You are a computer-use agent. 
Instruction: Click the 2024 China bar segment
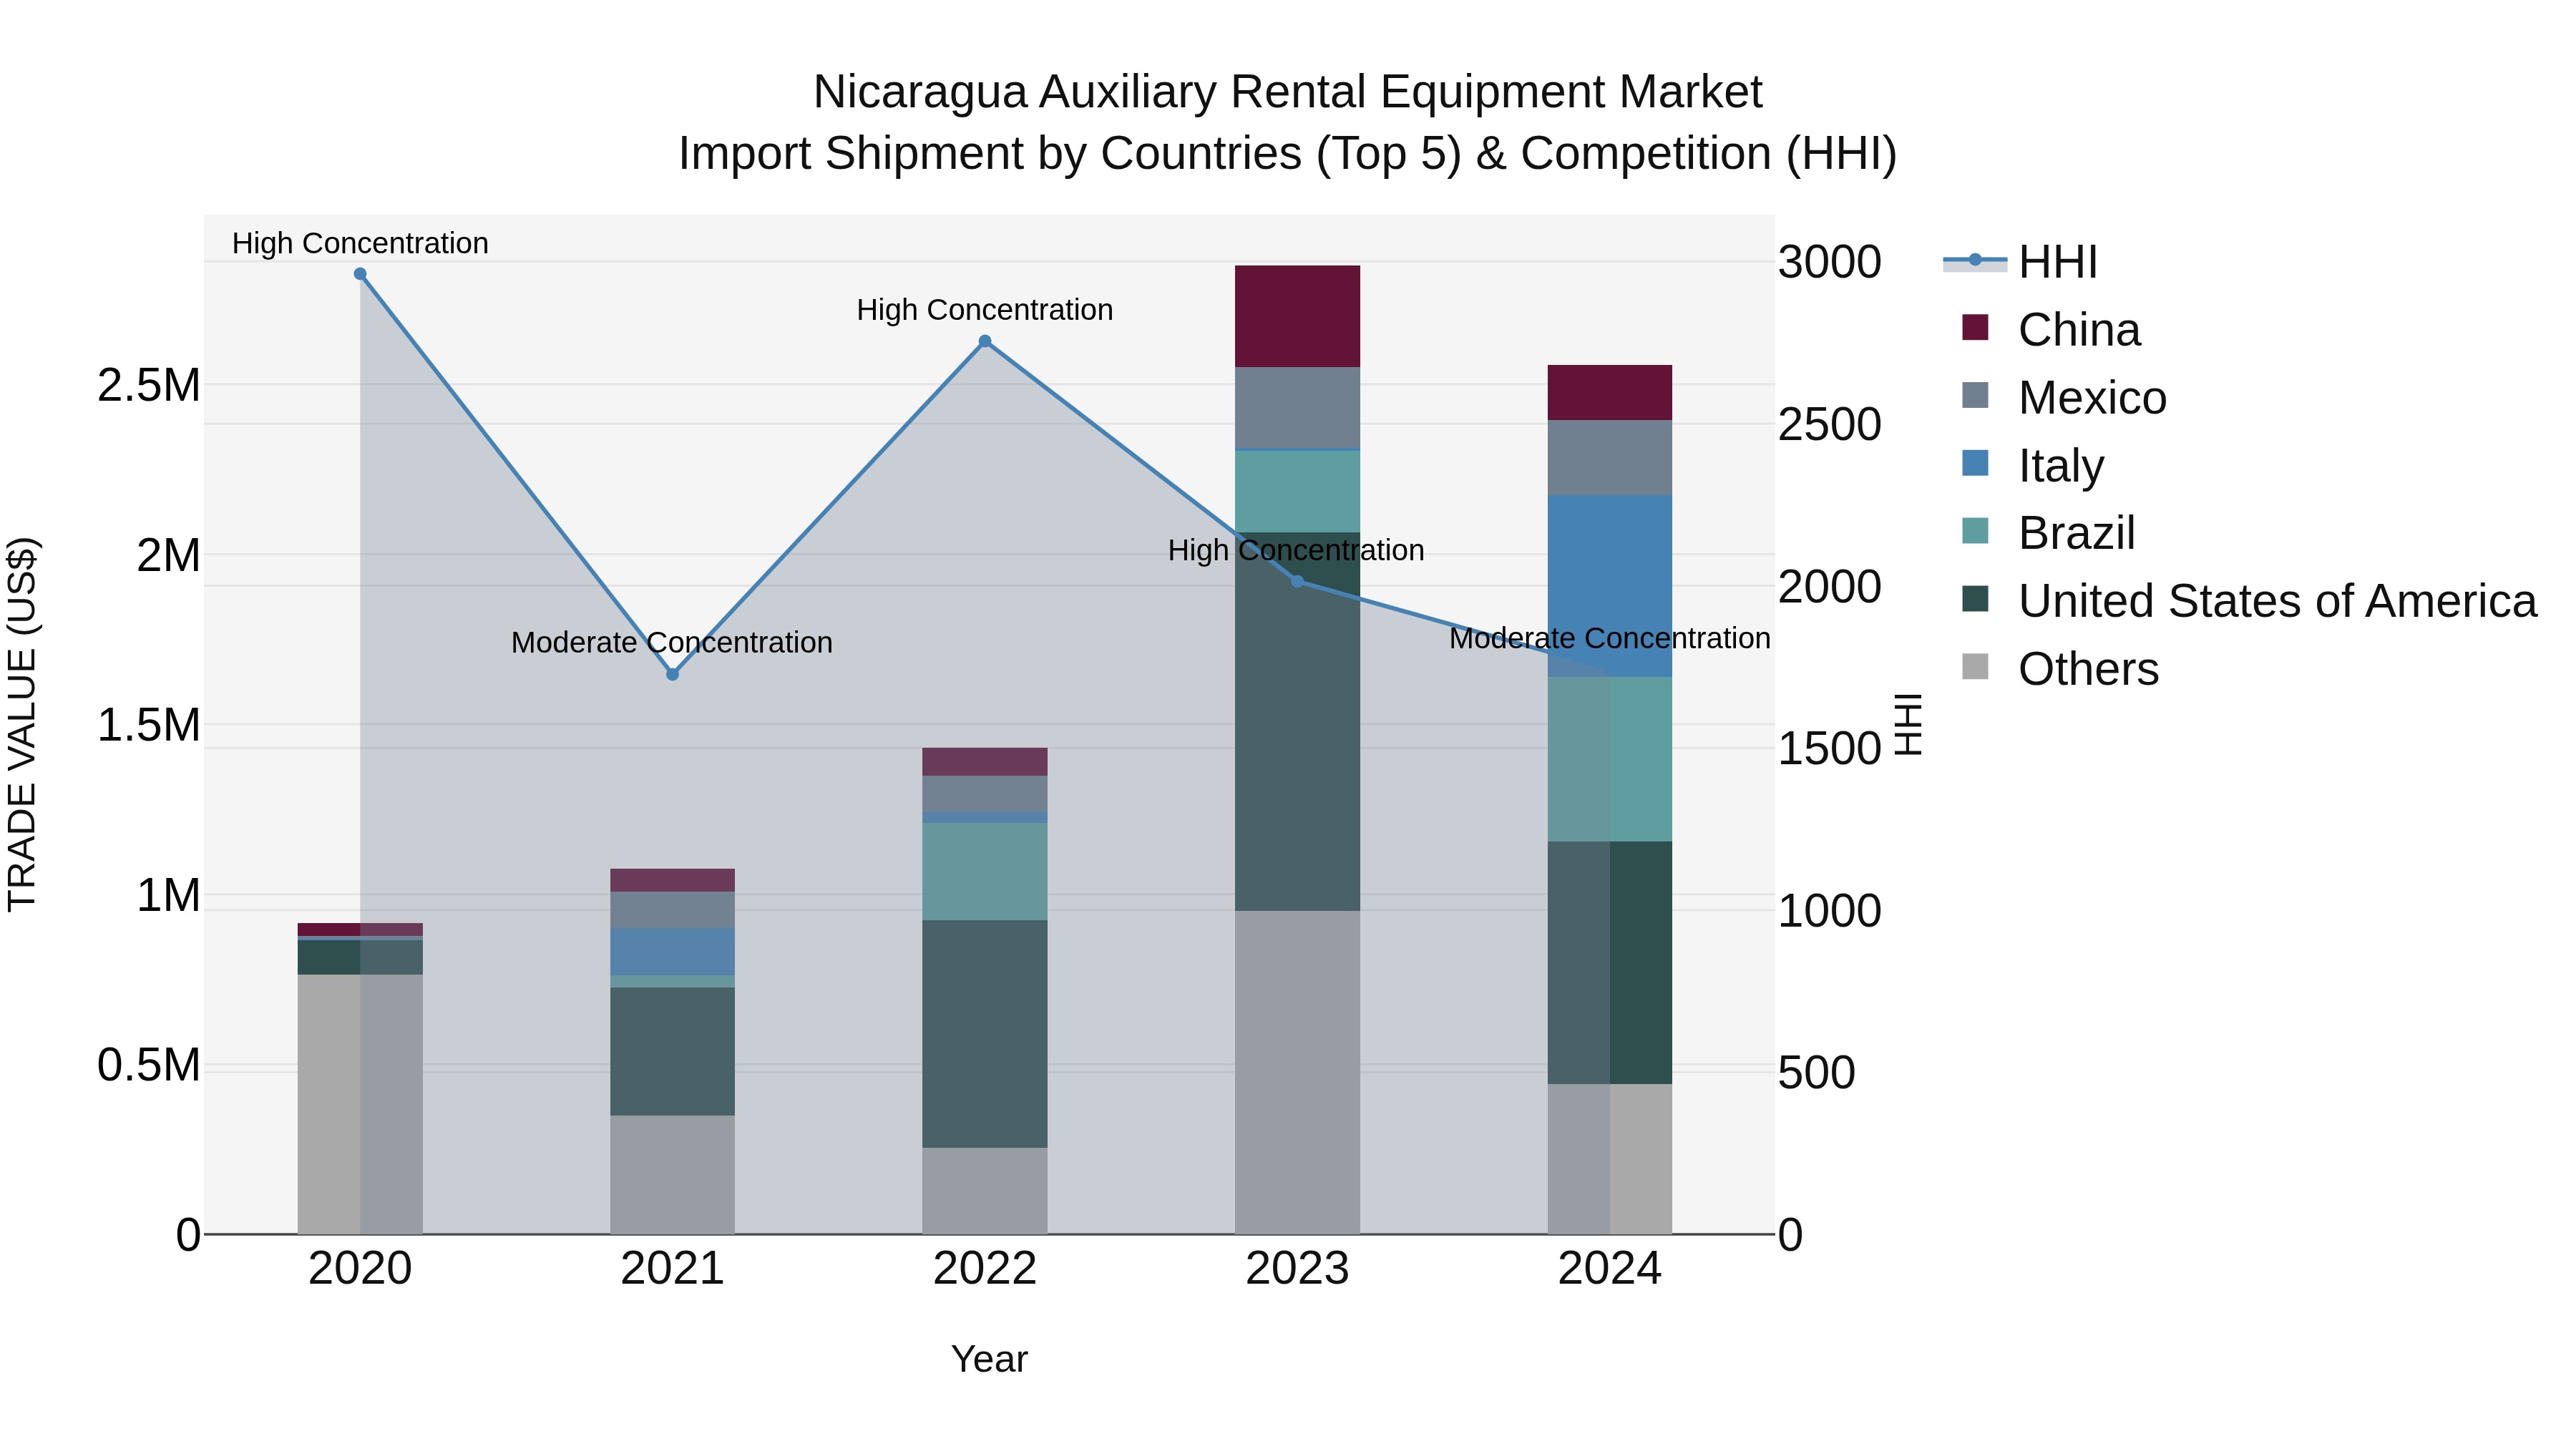1610,392
